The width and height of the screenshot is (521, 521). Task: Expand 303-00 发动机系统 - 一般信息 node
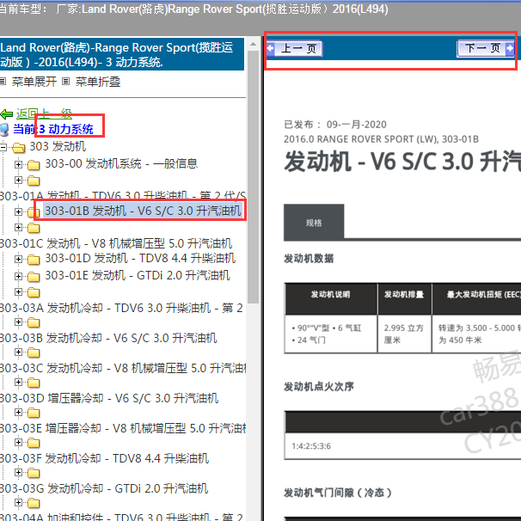pos(18,164)
